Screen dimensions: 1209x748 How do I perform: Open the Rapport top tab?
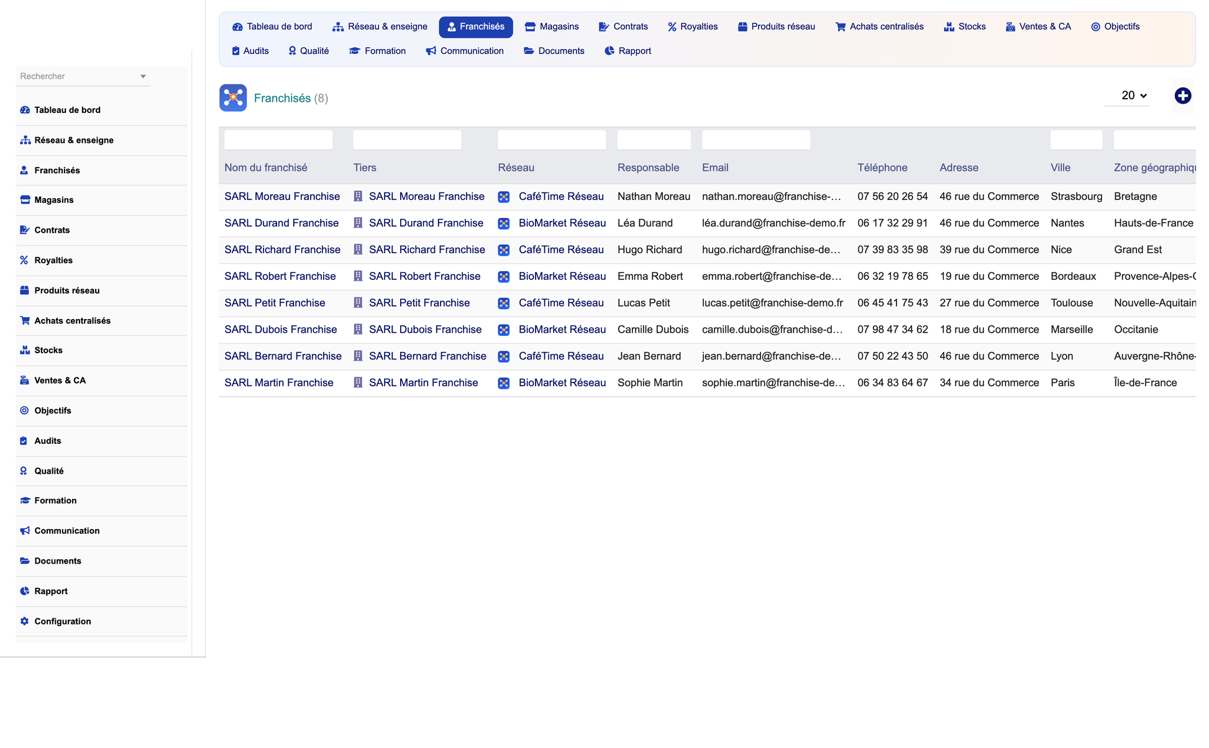coord(627,51)
